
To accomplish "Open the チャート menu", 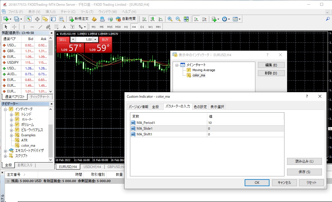I will point(68,12).
